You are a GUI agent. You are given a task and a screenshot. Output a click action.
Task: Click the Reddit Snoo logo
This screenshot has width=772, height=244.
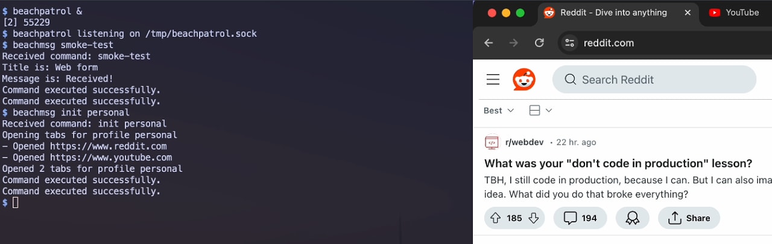524,79
